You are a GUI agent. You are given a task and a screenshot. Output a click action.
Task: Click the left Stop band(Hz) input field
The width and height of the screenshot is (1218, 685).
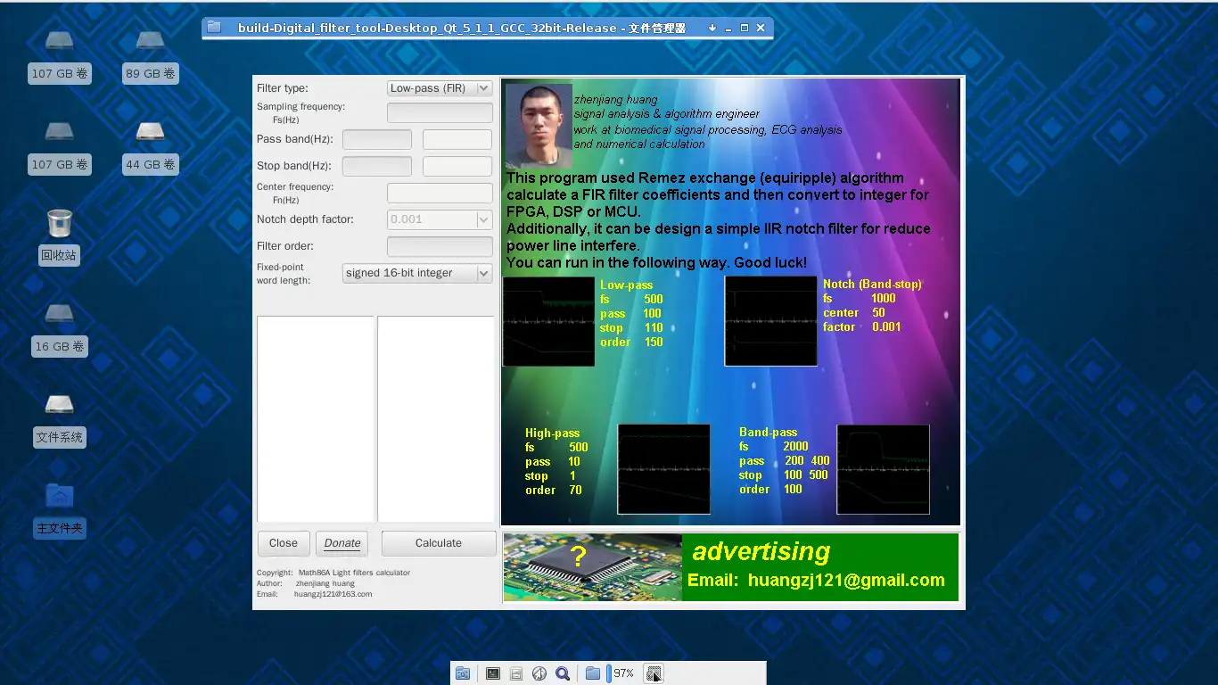[x=377, y=166]
